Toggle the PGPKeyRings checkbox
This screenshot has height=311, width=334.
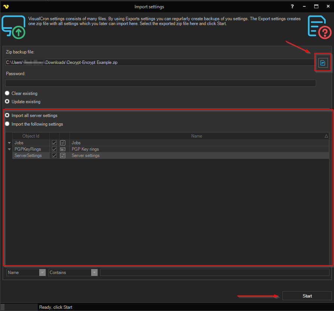(54, 149)
